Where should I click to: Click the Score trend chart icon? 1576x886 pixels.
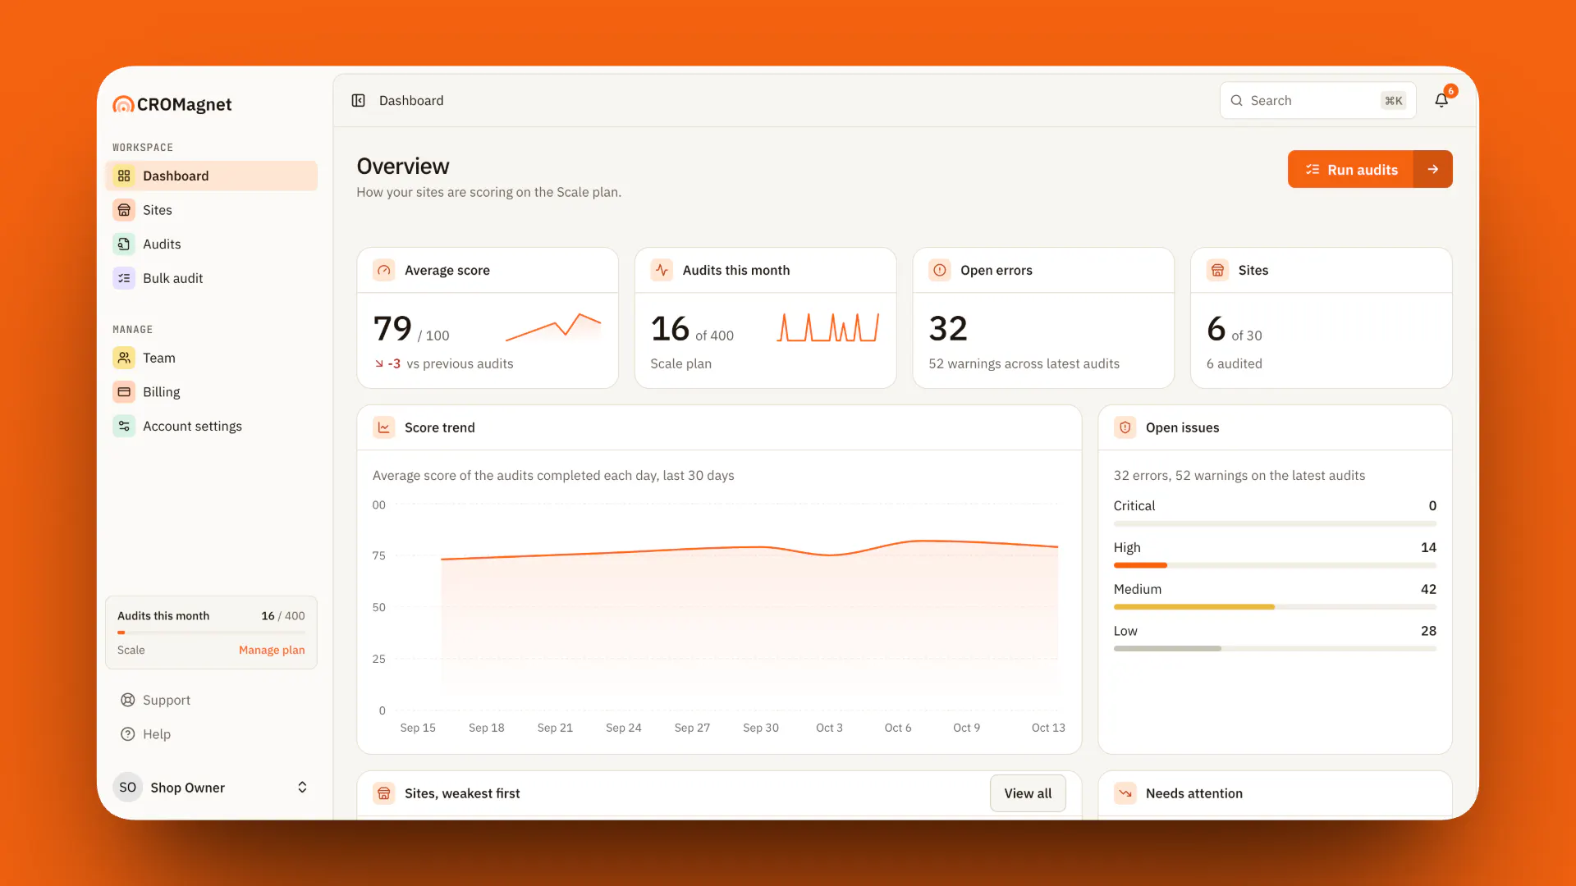click(384, 427)
